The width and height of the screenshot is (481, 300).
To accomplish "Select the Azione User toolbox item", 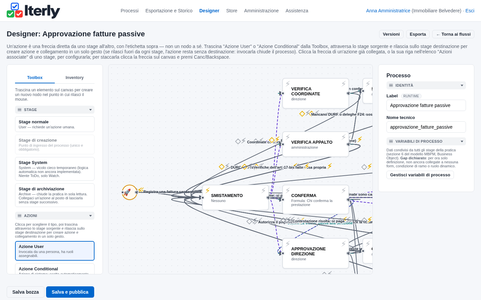I will click(55, 251).
